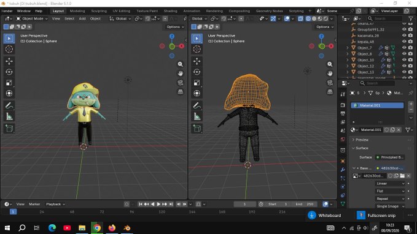This screenshot has height=234, width=417.
Task: Open Playback dropdown in timeline
Action: click(x=55, y=204)
